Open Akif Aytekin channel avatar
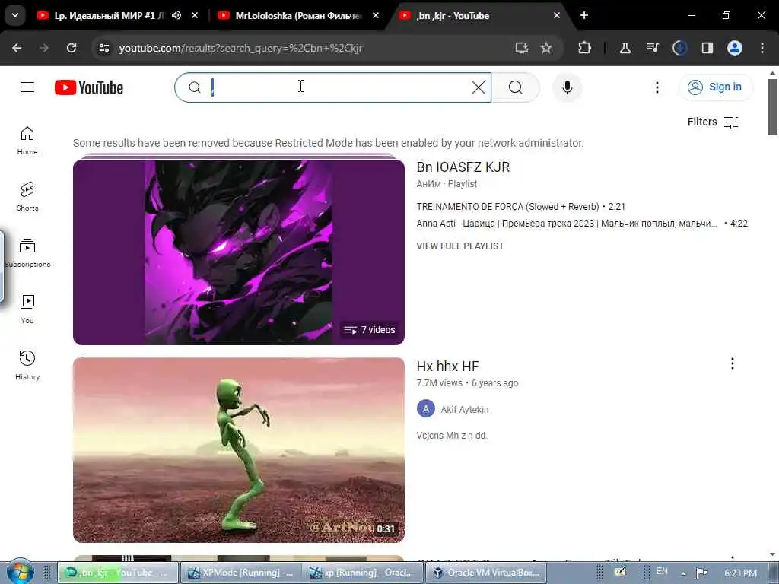This screenshot has height=584, width=779. coord(426,409)
